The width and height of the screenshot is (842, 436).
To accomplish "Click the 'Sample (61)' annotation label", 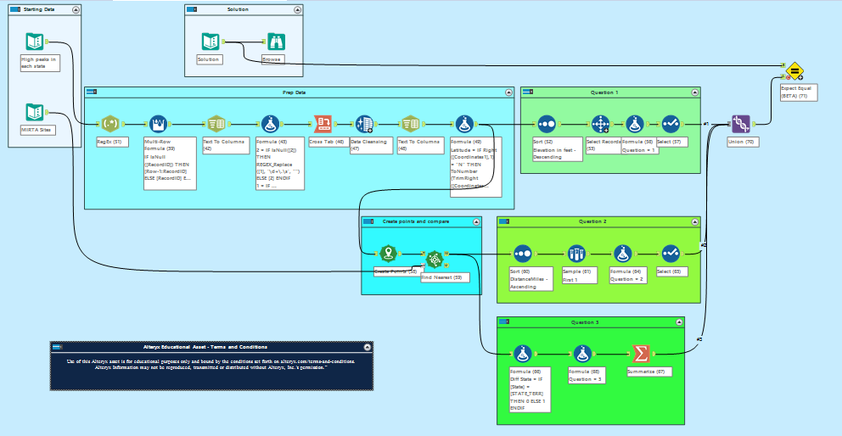I will tap(579, 276).
